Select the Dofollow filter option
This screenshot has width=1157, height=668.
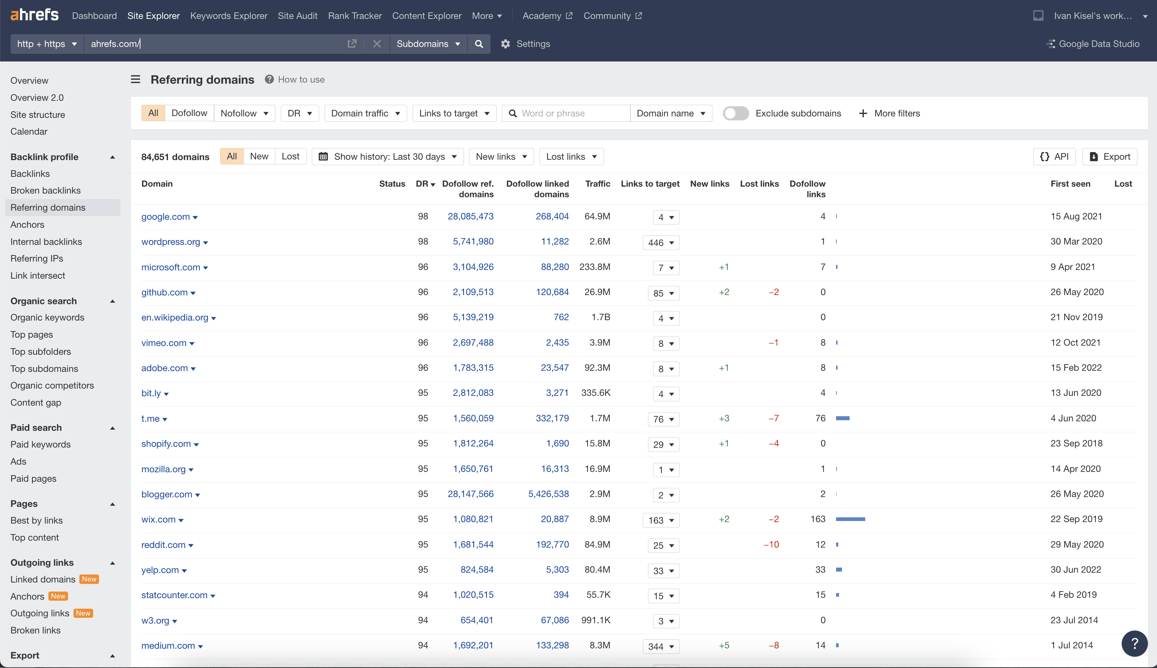(x=189, y=113)
